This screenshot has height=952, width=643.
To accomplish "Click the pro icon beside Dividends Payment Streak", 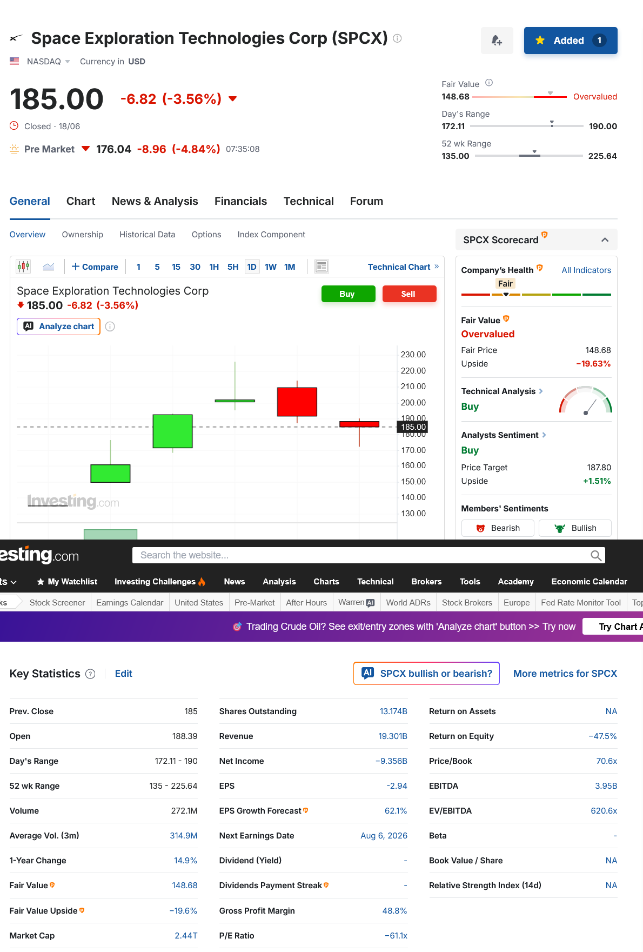I will tap(326, 885).
